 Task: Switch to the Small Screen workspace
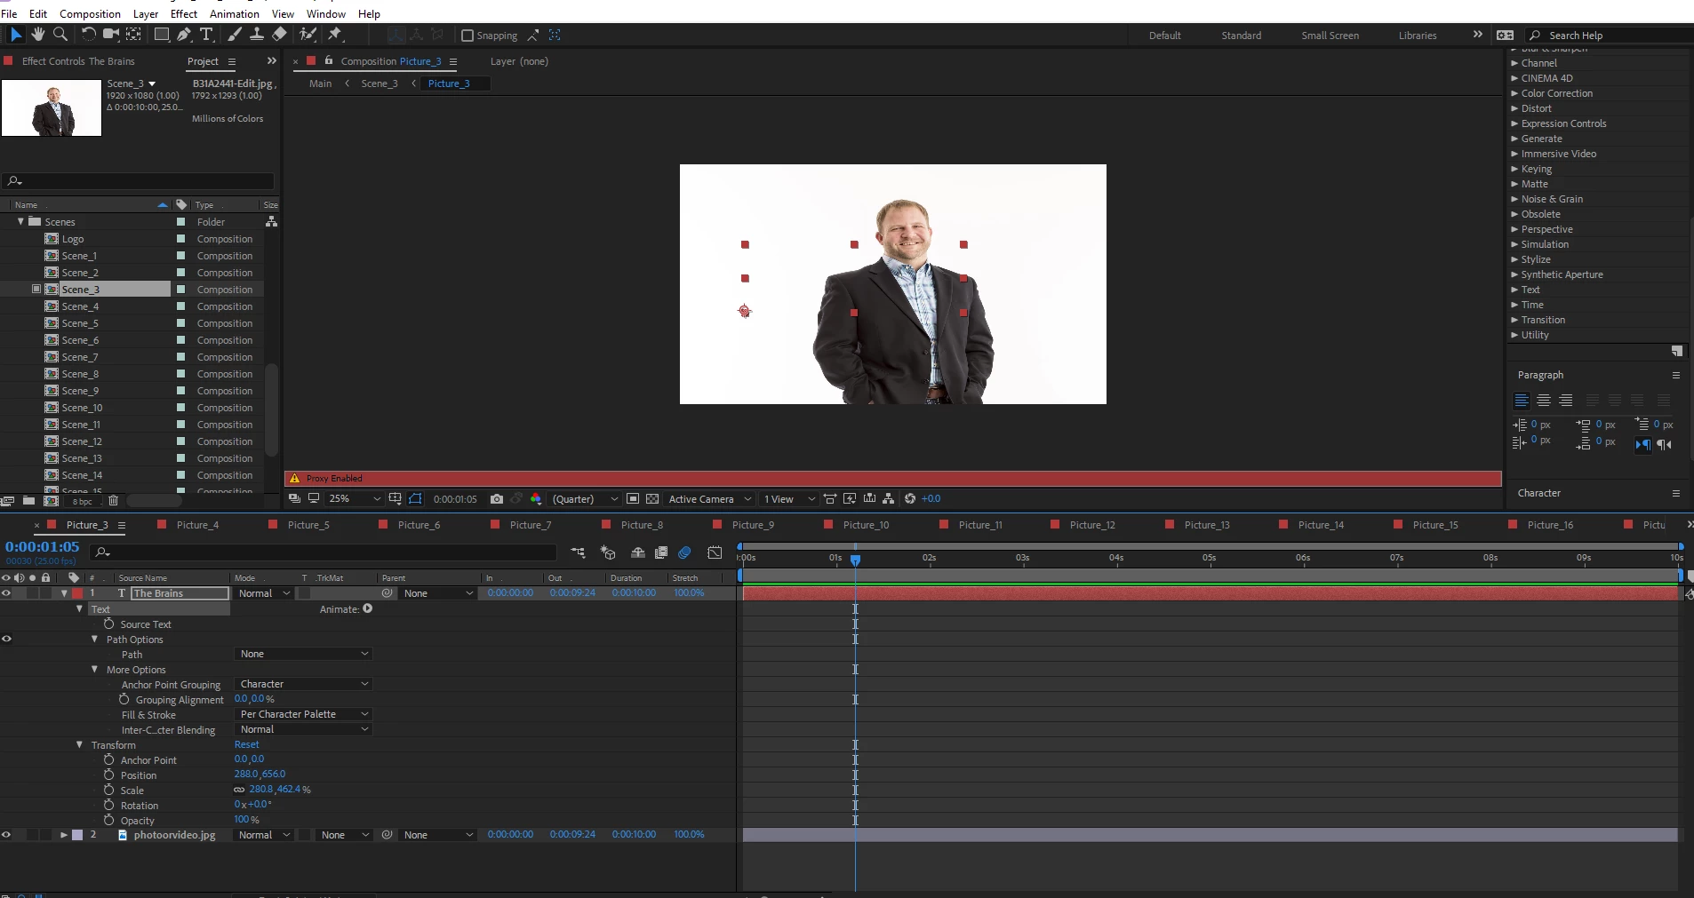pyautogui.click(x=1330, y=36)
